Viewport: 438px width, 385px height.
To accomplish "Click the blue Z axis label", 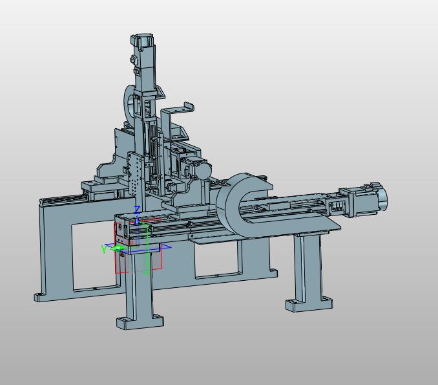I will coord(137,210).
